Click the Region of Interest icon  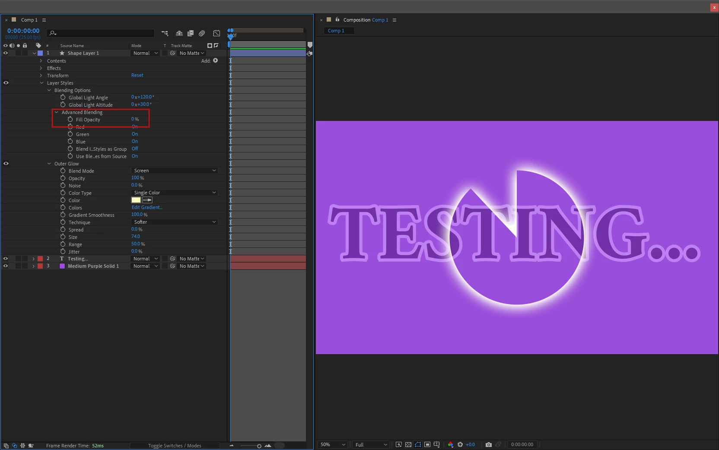point(427,444)
